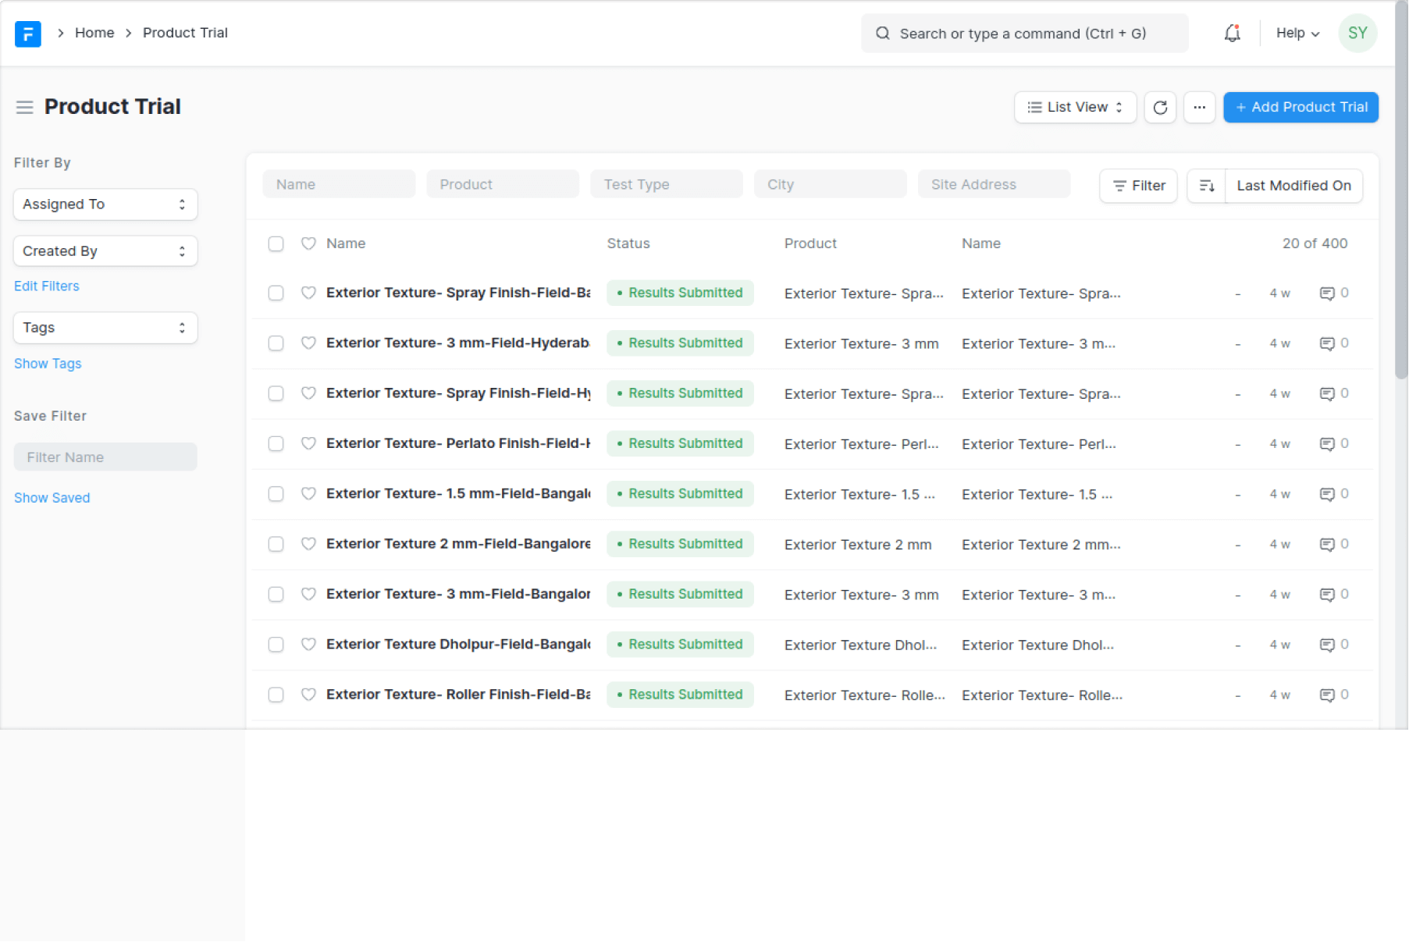Tick the select-all checkbox in the header row

[276, 243]
